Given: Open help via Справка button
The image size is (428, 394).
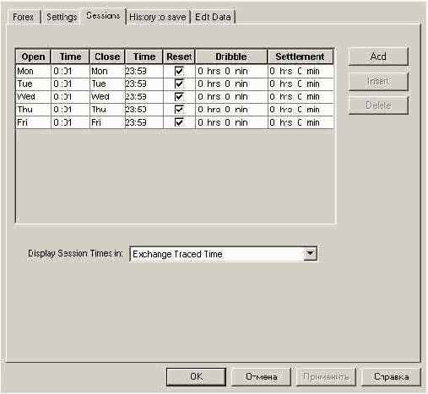Looking at the screenshot, I should [391, 376].
